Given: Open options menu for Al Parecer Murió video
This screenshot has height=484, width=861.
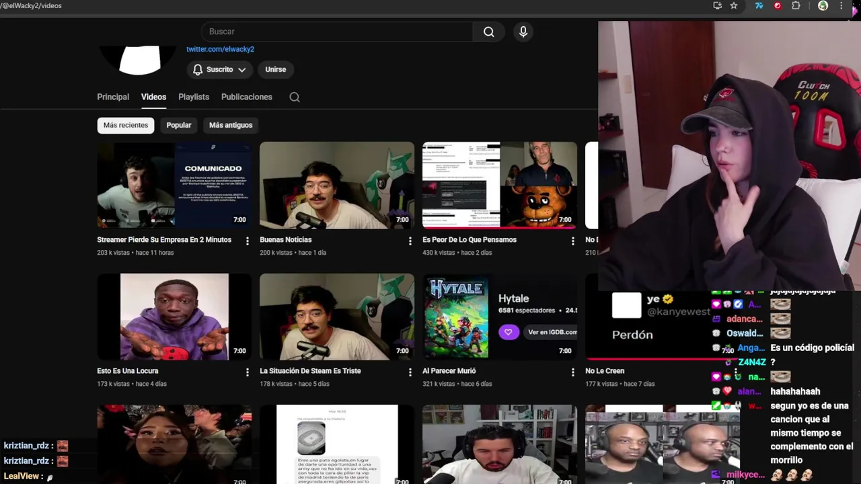Looking at the screenshot, I should click(x=572, y=372).
